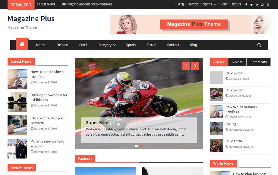Screen dimensions: 278x175
Task: Open Latest News article Offering showrooms for exhibitions
Action: 49,97
